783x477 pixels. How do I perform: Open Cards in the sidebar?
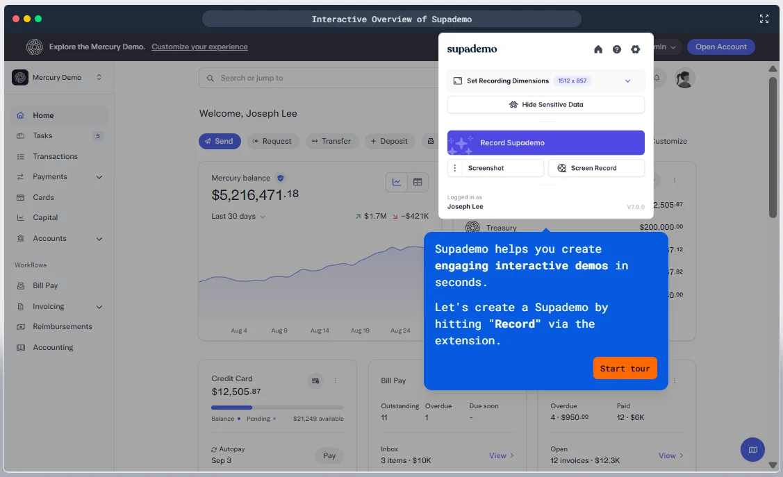coord(60,197)
